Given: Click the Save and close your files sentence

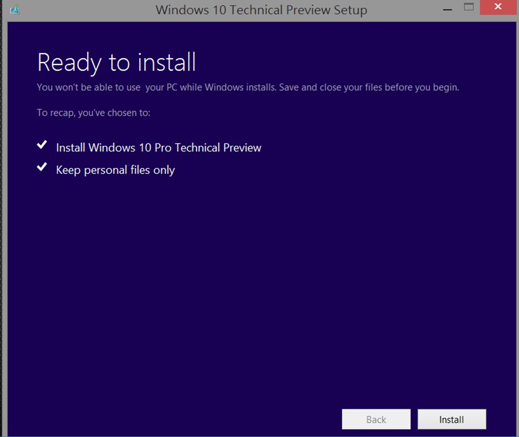Looking at the screenshot, I should (x=369, y=87).
